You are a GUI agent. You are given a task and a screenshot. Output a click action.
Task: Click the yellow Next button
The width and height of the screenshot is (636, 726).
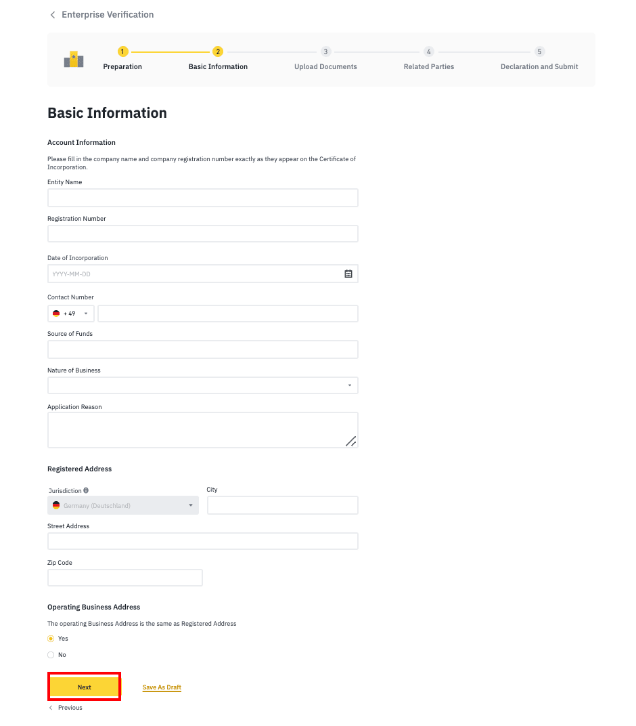pos(84,687)
